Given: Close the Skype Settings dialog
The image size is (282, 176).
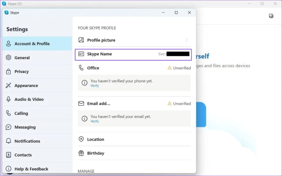Looking at the screenshot, I should coord(189,12).
